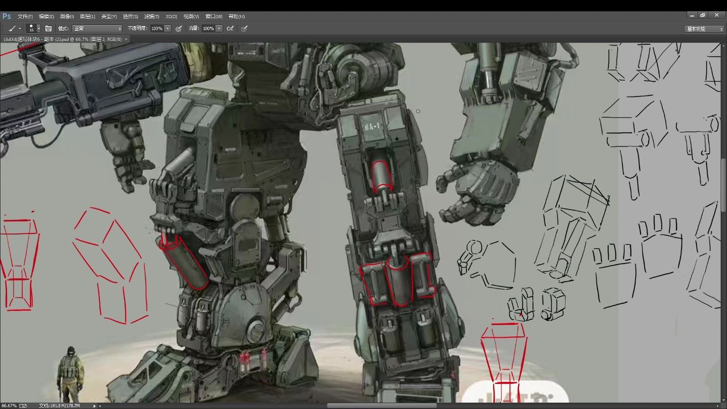Close the document tab with its x
The height and width of the screenshot is (409, 727).
coord(126,39)
